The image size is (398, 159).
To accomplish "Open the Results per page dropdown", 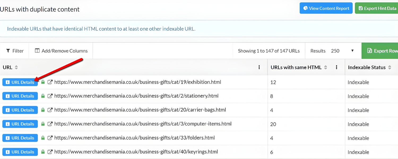I will click(x=342, y=51).
